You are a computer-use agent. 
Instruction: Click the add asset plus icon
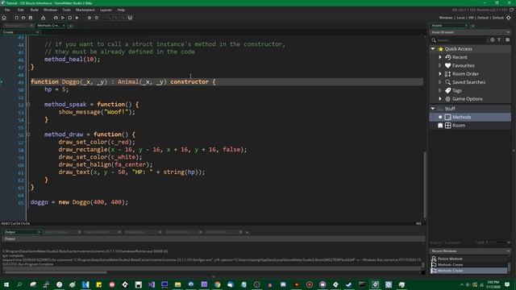pyautogui.click(x=493, y=39)
